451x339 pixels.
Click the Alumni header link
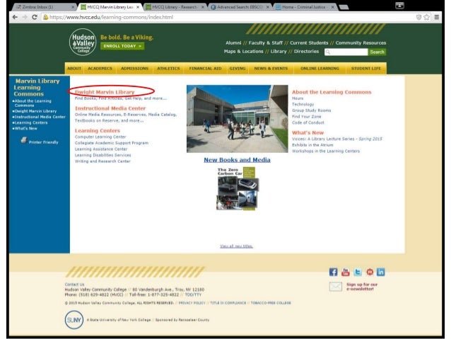pos(233,43)
